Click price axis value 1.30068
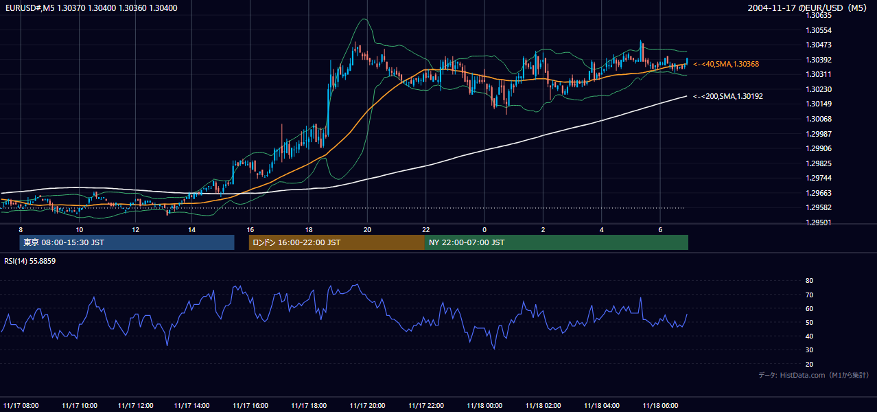Viewport: 877px width, 412px height. click(x=819, y=119)
